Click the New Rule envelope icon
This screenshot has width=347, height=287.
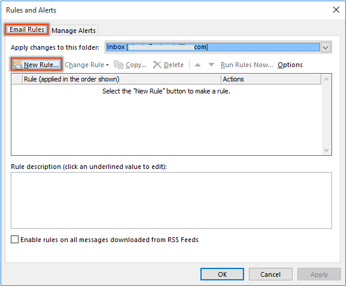click(x=17, y=65)
